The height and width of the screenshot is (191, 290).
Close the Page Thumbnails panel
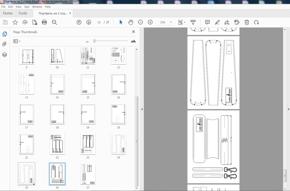click(x=133, y=32)
